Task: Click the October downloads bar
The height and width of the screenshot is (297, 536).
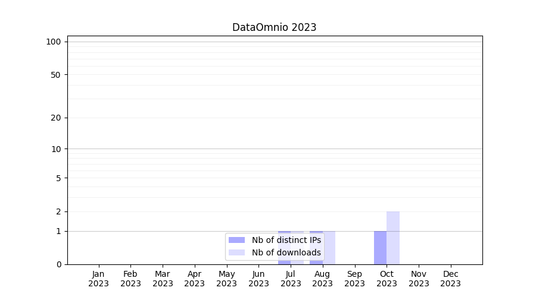Action: (393, 238)
